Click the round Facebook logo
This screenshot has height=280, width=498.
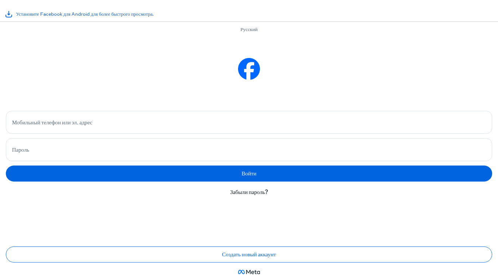(249, 69)
